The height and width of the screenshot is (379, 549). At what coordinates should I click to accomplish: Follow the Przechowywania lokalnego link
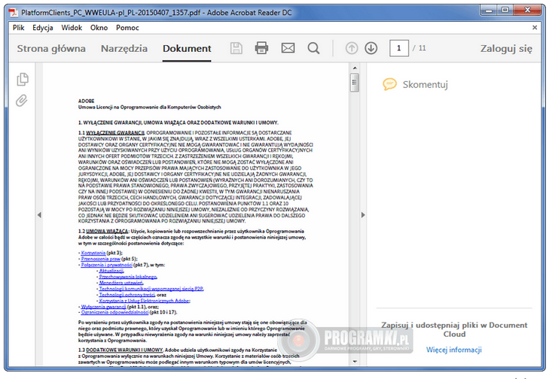[128, 277]
